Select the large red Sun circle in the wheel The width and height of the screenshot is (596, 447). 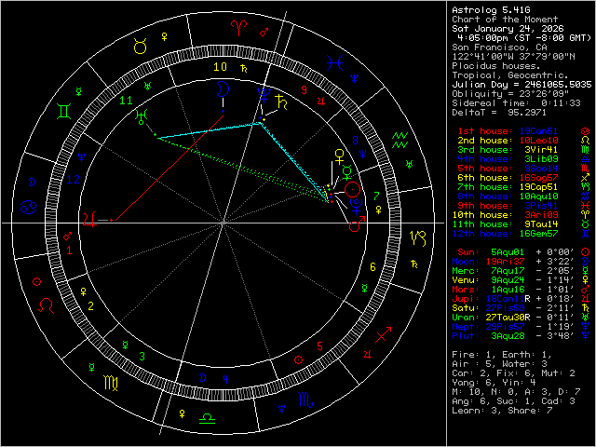point(352,189)
